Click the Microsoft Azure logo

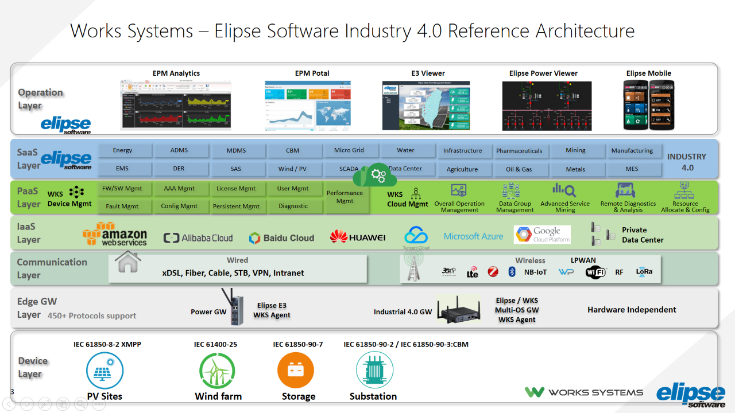(473, 236)
